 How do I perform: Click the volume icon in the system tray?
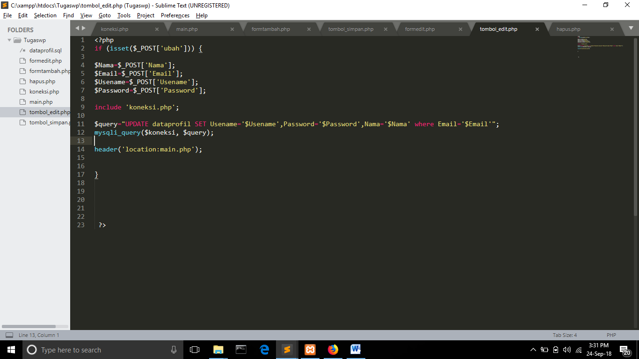(566, 349)
